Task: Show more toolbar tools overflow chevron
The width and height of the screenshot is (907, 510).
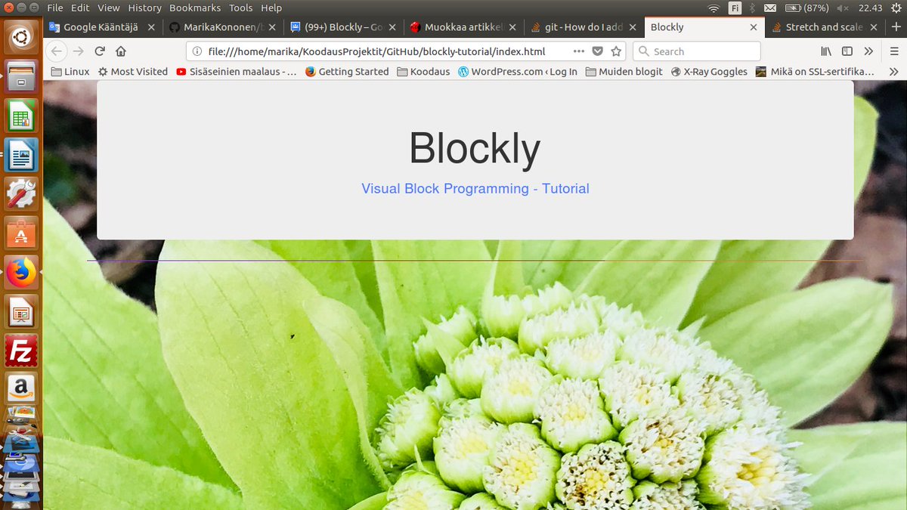Action: pyautogui.click(x=868, y=51)
